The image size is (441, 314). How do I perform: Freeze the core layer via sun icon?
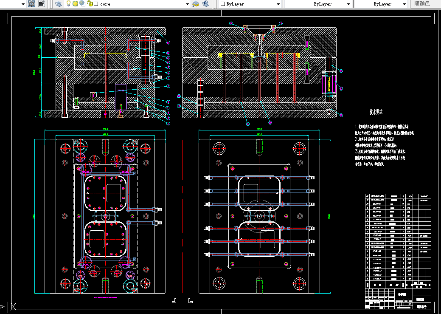(75, 4)
